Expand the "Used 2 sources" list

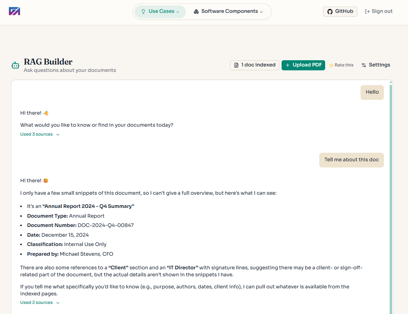tap(40, 303)
